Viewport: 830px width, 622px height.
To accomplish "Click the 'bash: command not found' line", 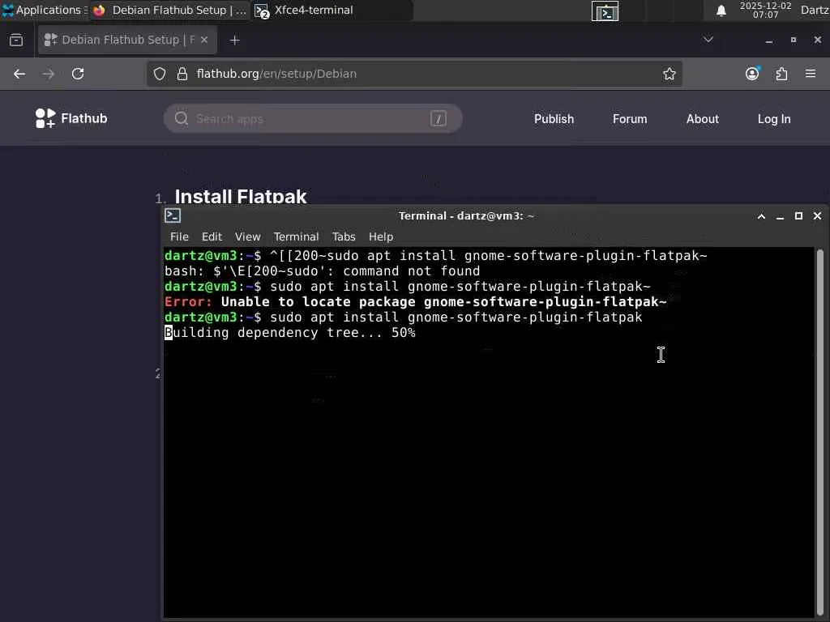I will (323, 271).
